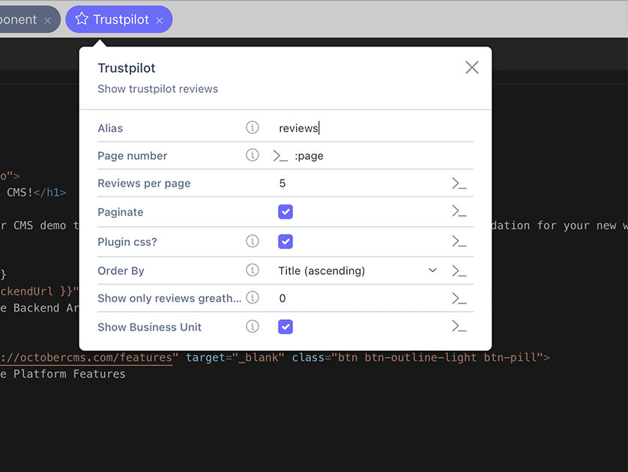
Task: Select the Trustpilot component tab
Action: coord(119,19)
